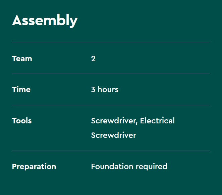
Task: Click the word "Electrical"
Action: pos(157,121)
